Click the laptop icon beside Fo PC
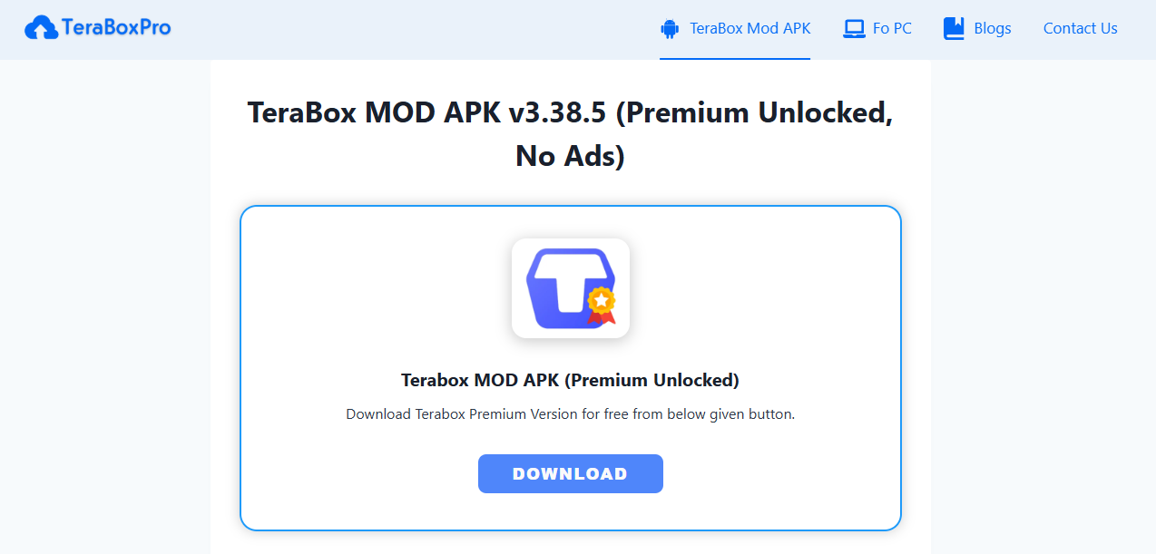Screen dimensions: 1156x554 click(x=854, y=29)
